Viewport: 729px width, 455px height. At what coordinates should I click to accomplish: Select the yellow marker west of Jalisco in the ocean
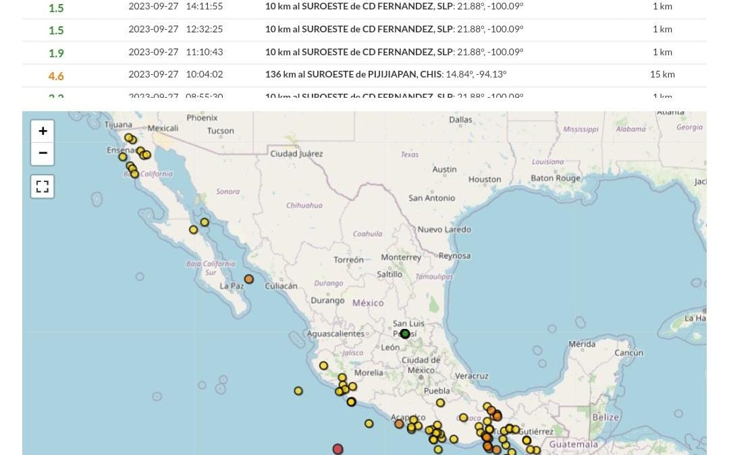[x=298, y=391]
